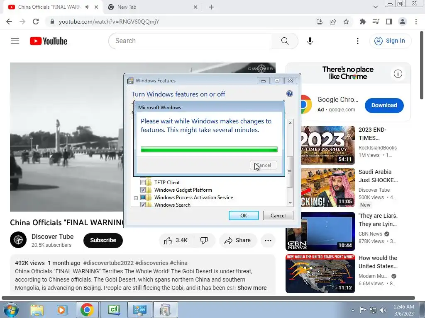The width and height of the screenshot is (425, 318).
Task: Open the YouTube hamburger guide menu
Action: (15, 41)
